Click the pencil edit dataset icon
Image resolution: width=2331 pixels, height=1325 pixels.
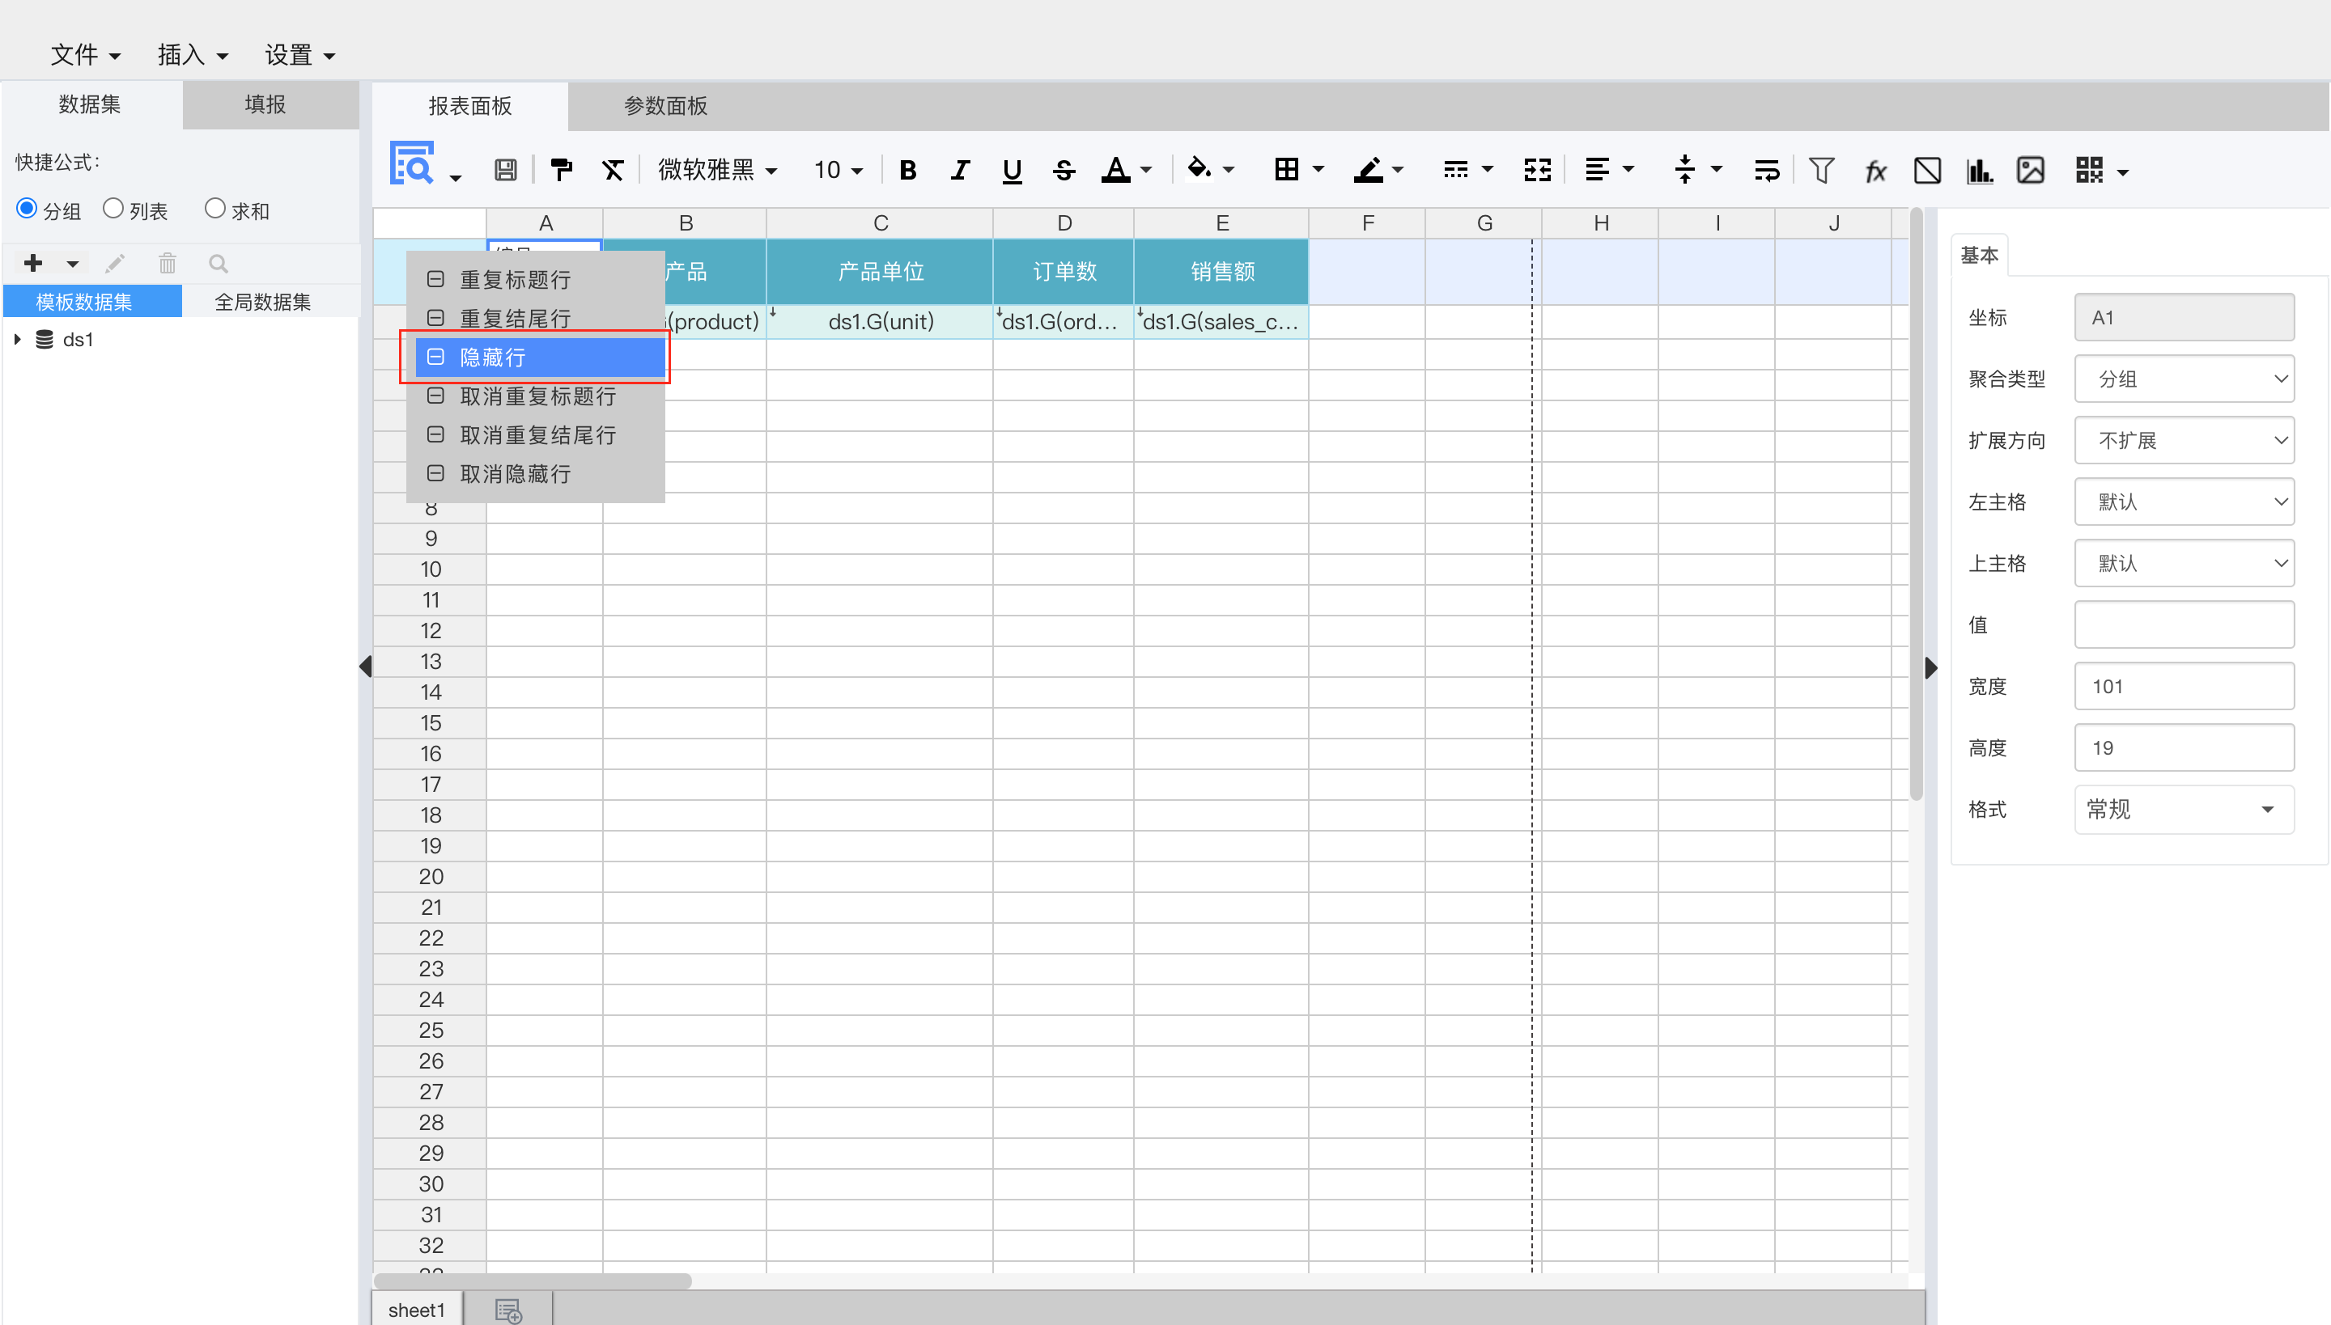tap(115, 264)
